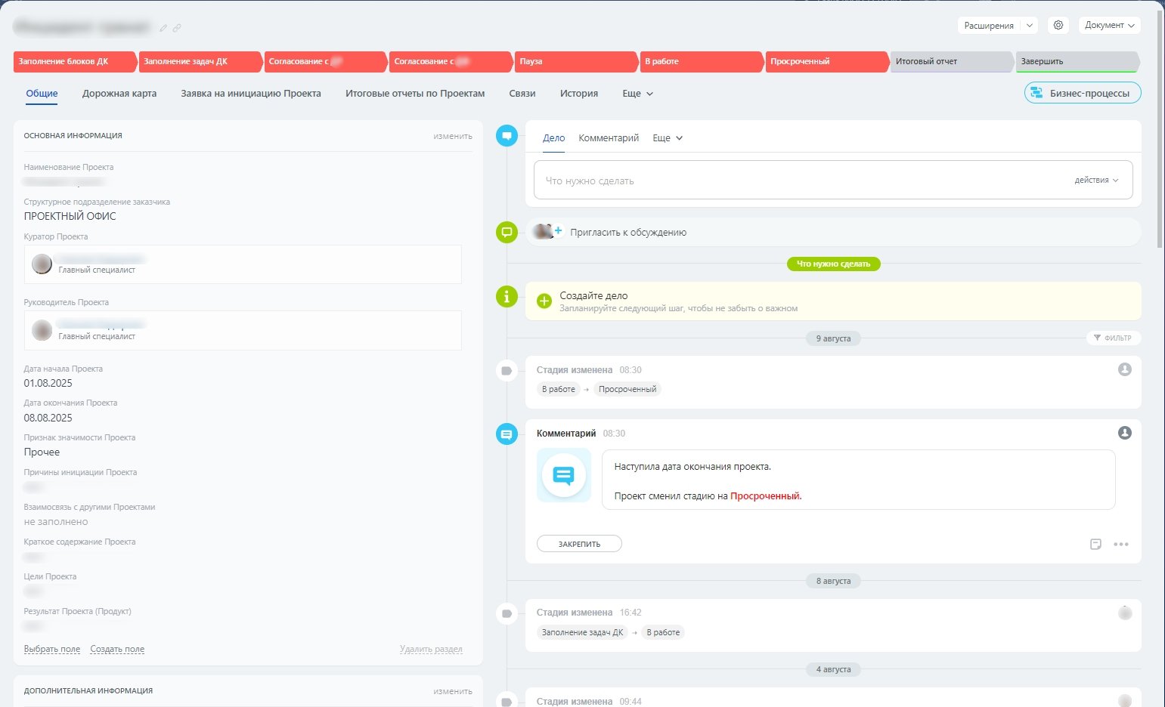
Task: Click the blue activity bubble icon beside Дело
Action: 507,136
